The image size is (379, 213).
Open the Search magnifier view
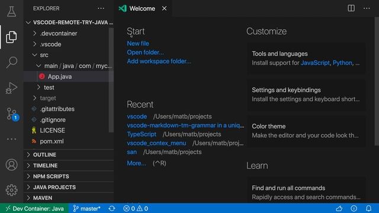coord(11,62)
